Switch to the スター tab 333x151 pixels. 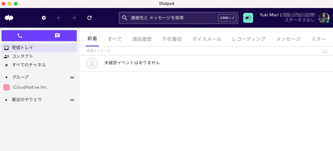click(x=318, y=39)
